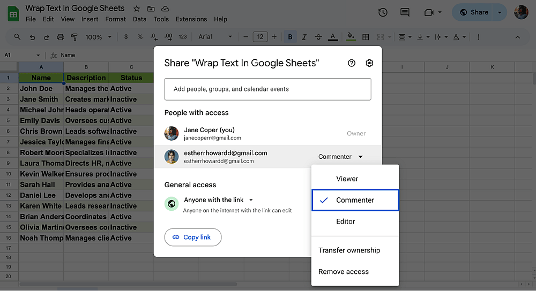This screenshot has width=536, height=291.
Task: Search the menus magnifier icon
Action: [17, 37]
